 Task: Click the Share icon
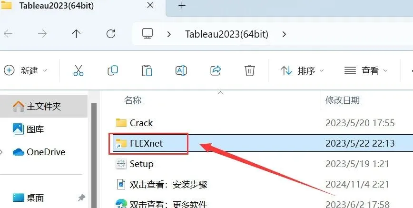[216, 70]
